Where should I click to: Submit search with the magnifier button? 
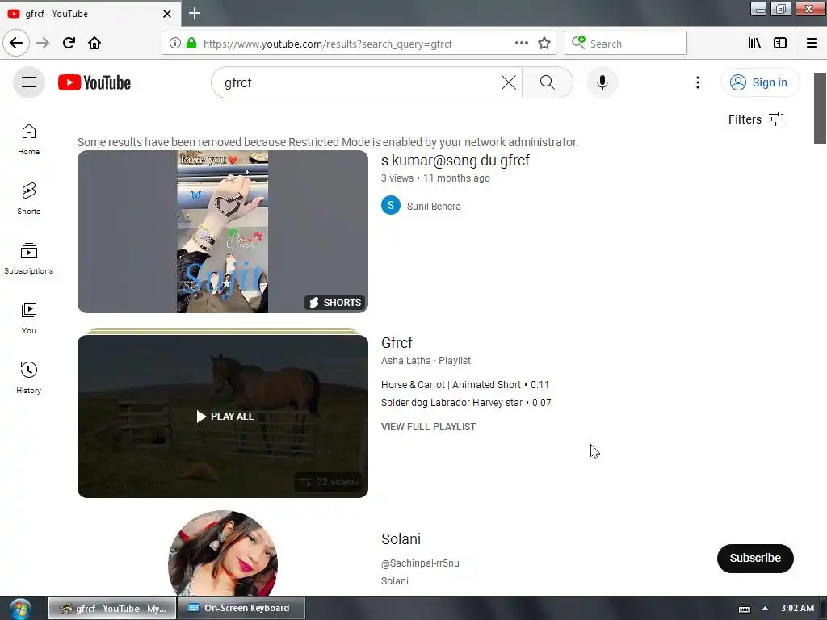[x=547, y=82]
